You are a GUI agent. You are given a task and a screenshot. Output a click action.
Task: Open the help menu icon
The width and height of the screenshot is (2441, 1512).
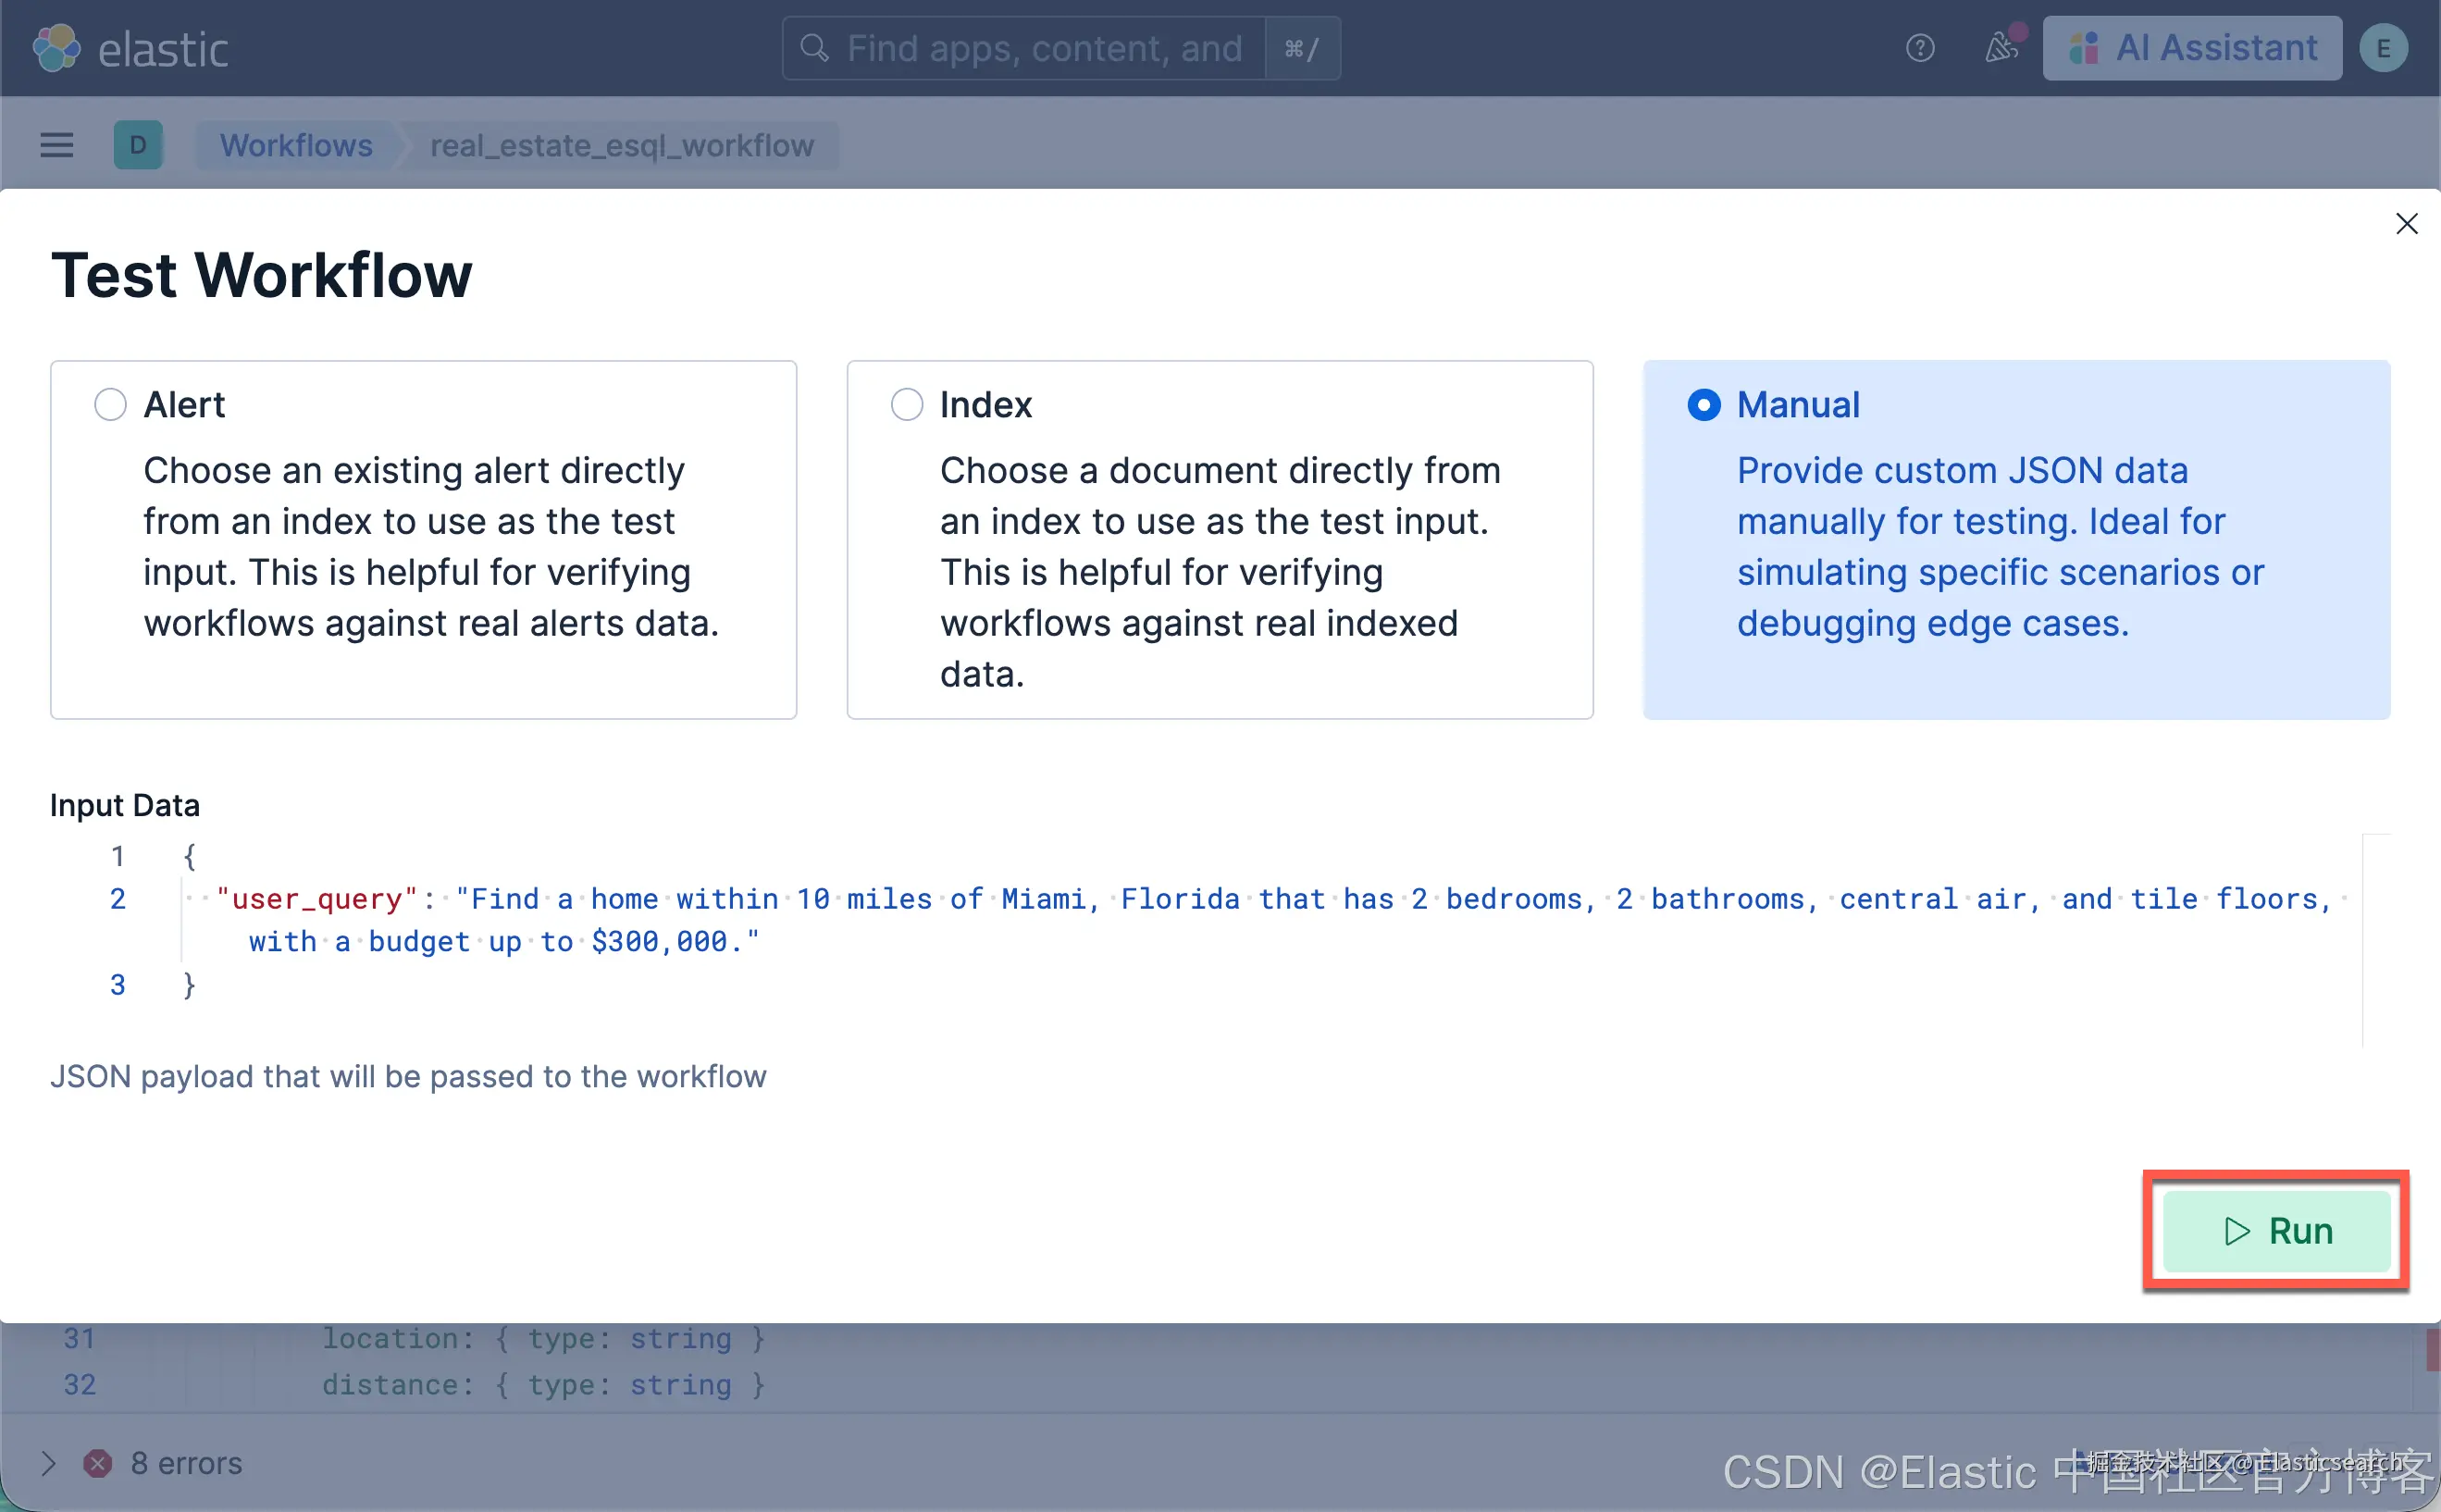tap(1919, 48)
